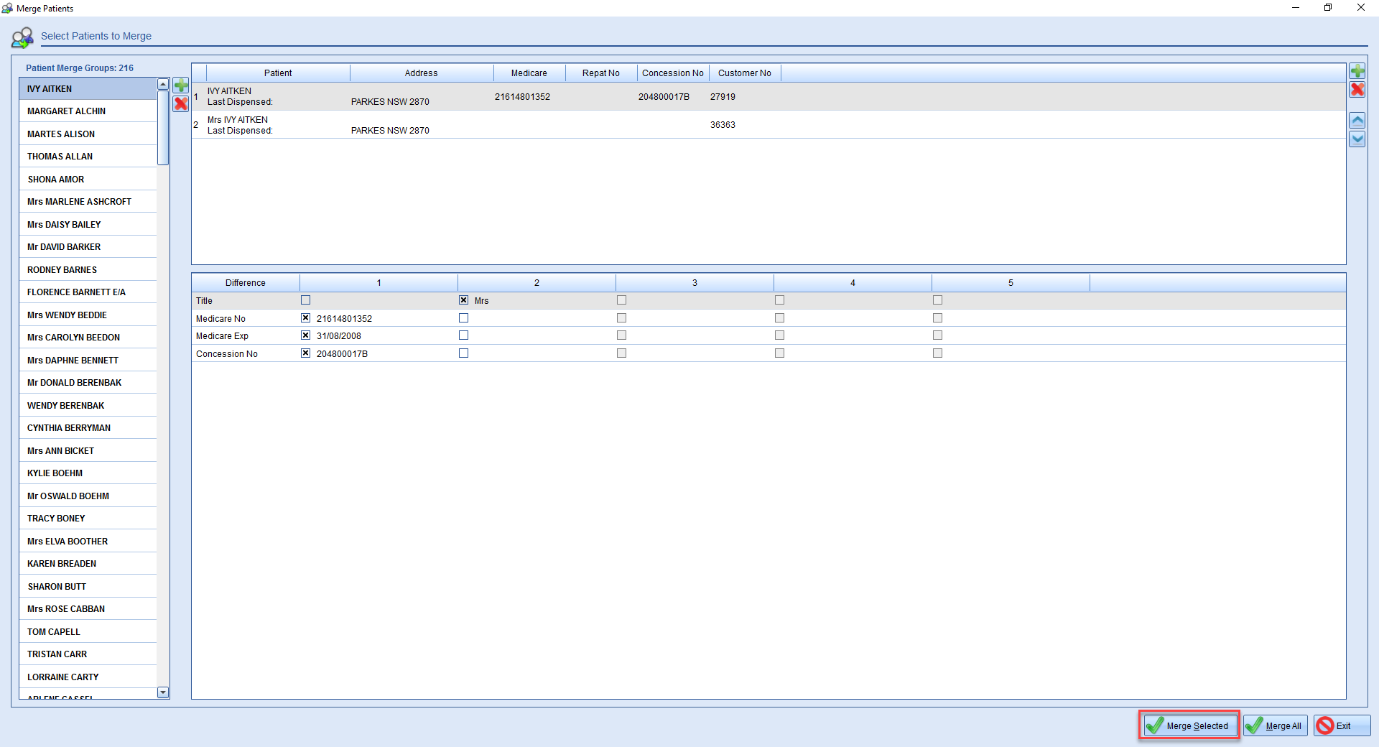Viewport: 1379px width, 747px height.
Task: Toggle Title checkbox in column 1
Action: pos(306,300)
